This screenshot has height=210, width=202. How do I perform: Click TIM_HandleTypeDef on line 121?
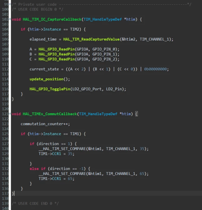(x=98, y=114)
